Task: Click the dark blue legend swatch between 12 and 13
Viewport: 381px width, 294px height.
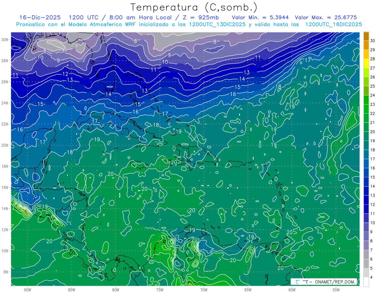Action: click(366, 200)
